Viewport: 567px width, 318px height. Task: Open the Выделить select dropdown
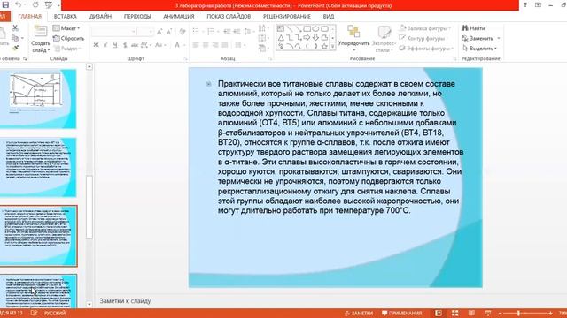pyautogui.click(x=479, y=48)
